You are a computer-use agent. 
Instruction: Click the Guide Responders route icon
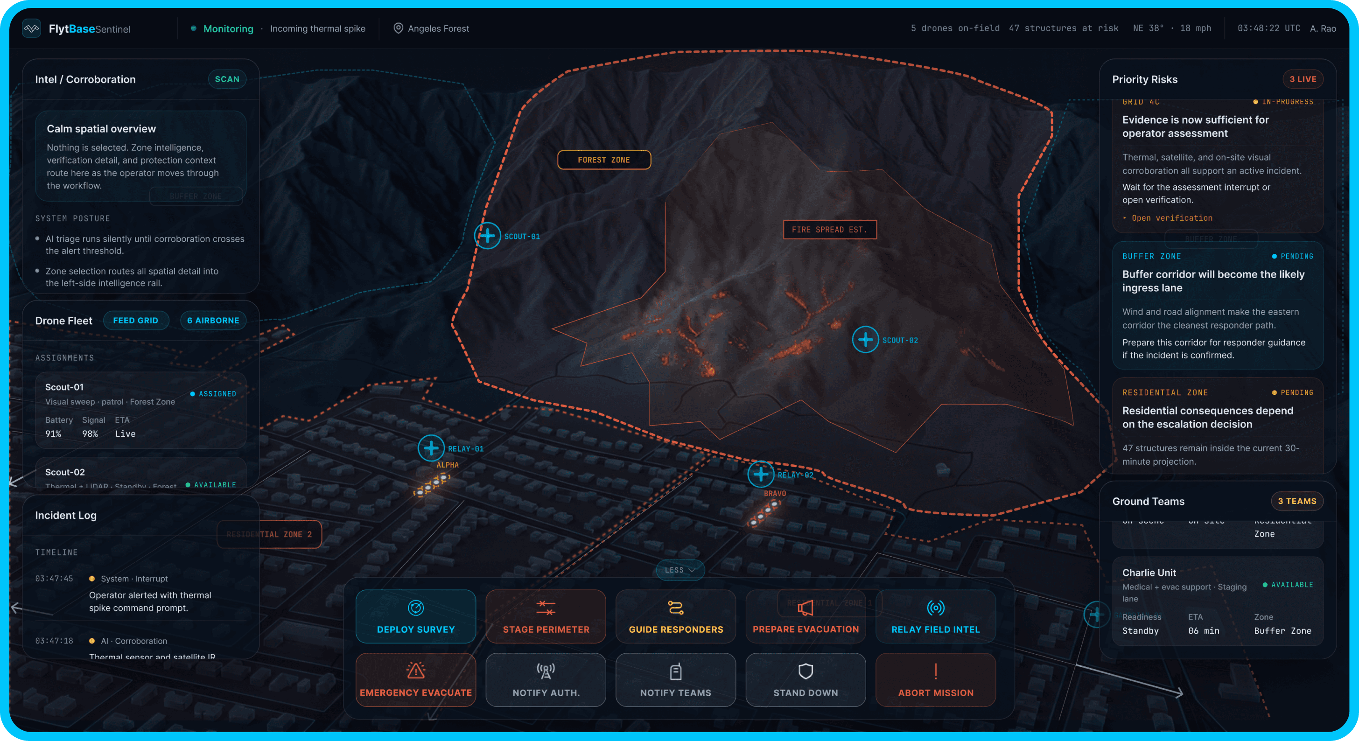676,608
